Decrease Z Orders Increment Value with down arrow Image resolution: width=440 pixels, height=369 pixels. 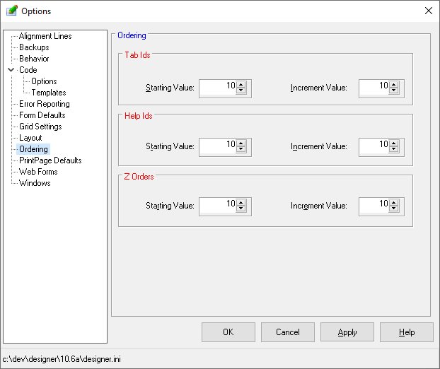(400, 209)
